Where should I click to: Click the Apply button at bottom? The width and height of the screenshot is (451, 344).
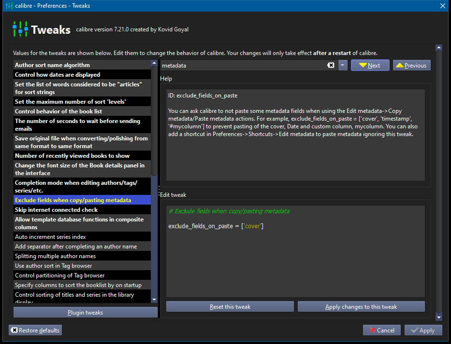423,330
